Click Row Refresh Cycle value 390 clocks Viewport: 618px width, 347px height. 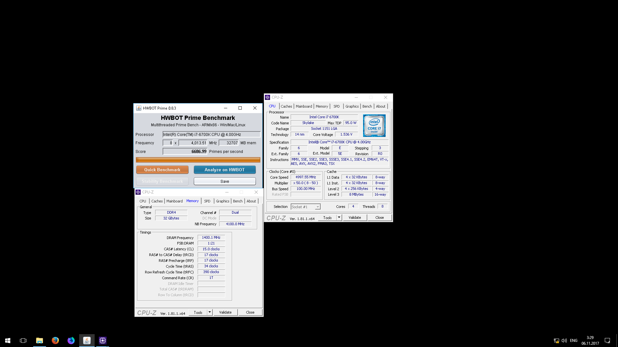click(x=211, y=272)
